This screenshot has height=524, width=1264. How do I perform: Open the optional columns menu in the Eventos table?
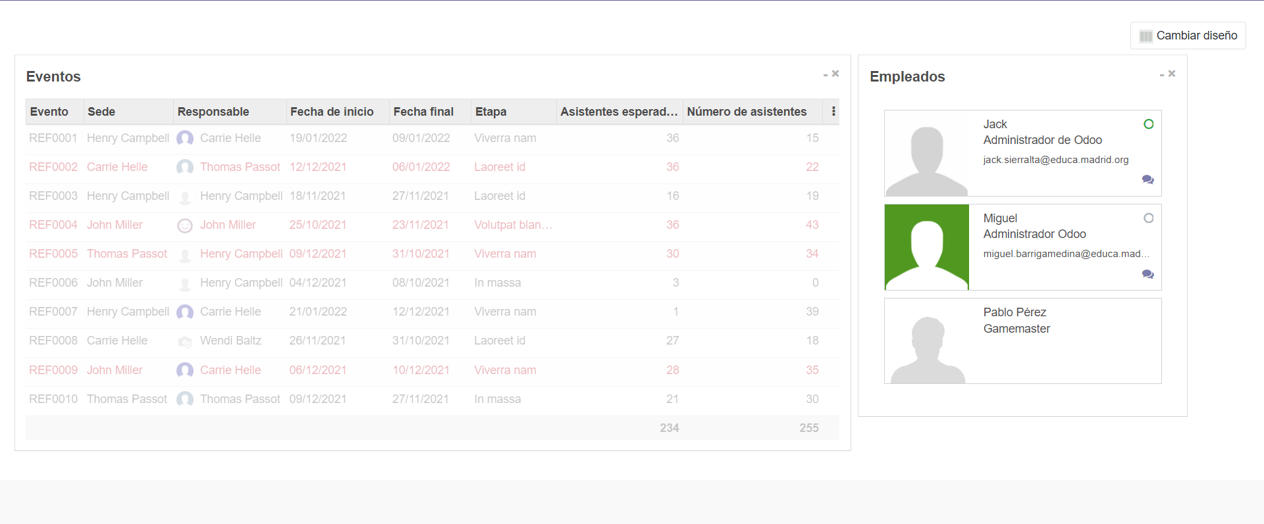coord(833,111)
